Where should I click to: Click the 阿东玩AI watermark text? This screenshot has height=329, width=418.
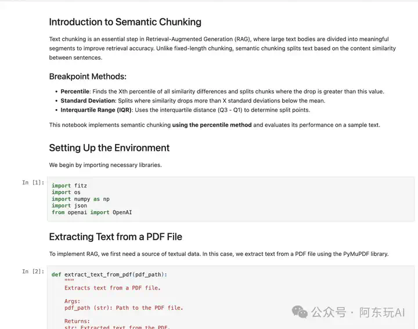(x=382, y=313)
